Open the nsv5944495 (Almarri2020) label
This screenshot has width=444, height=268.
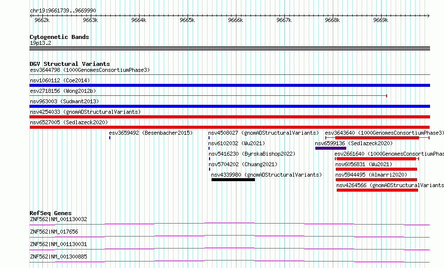[371, 175]
